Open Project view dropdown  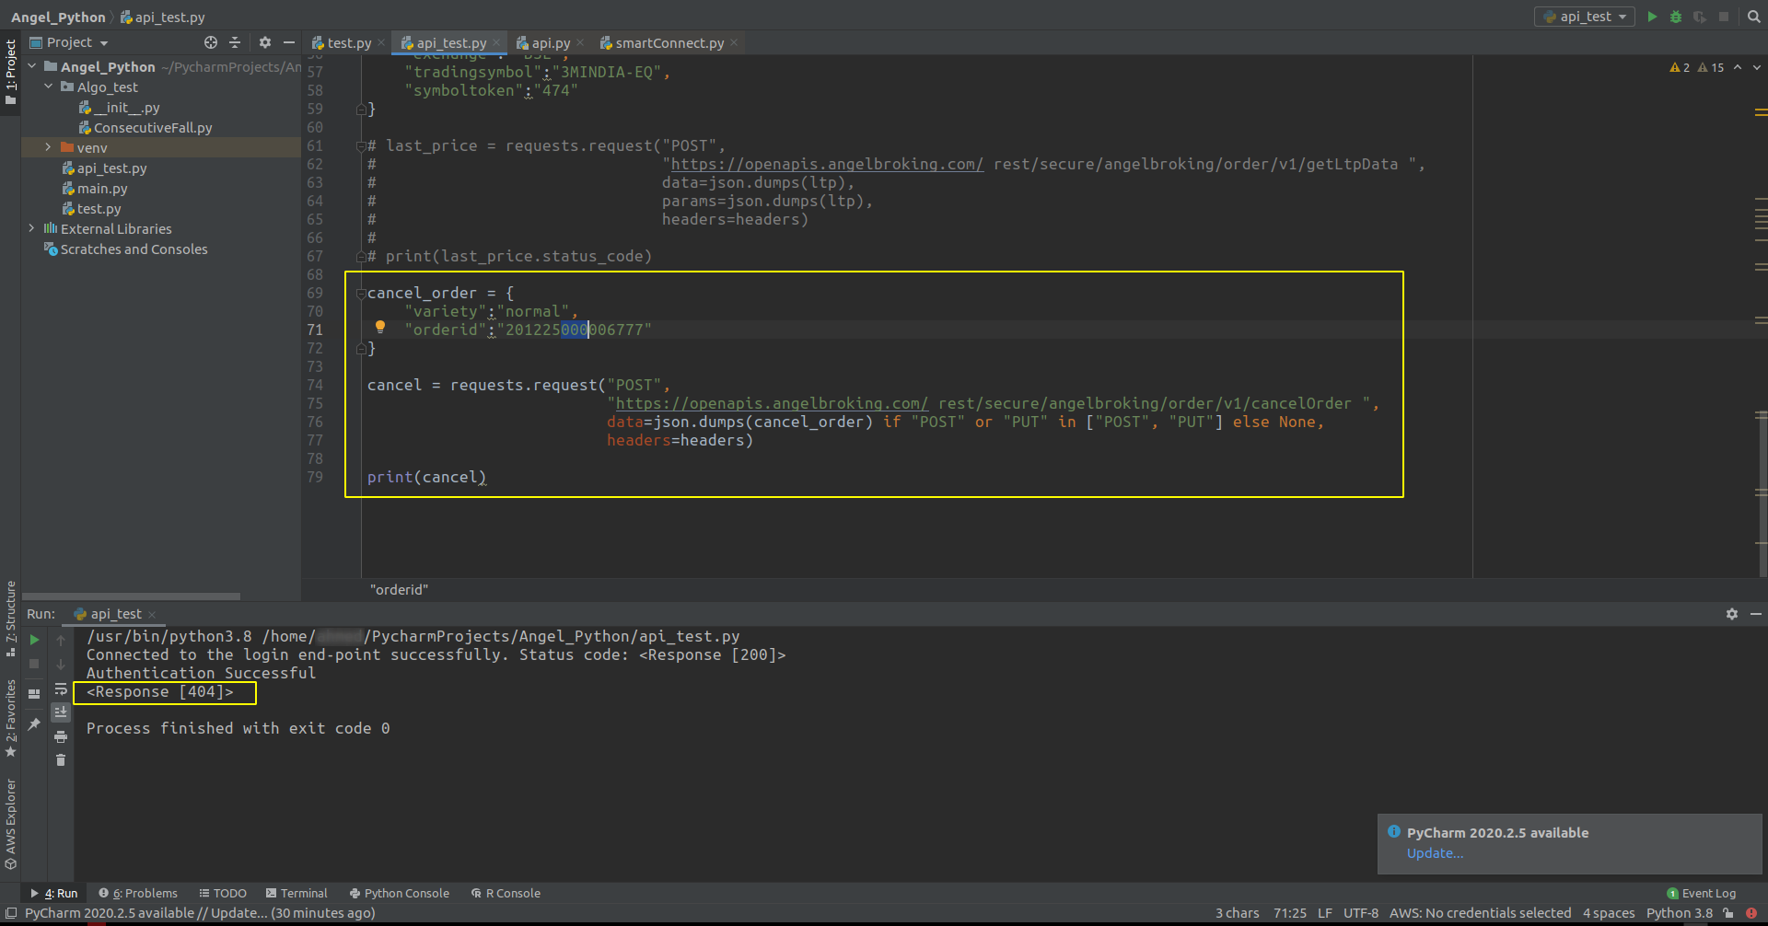pyautogui.click(x=70, y=42)
